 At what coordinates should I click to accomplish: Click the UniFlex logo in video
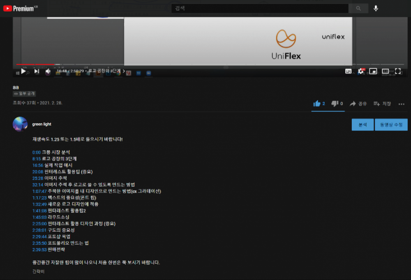pyautogui.click(x=286, y=45)
